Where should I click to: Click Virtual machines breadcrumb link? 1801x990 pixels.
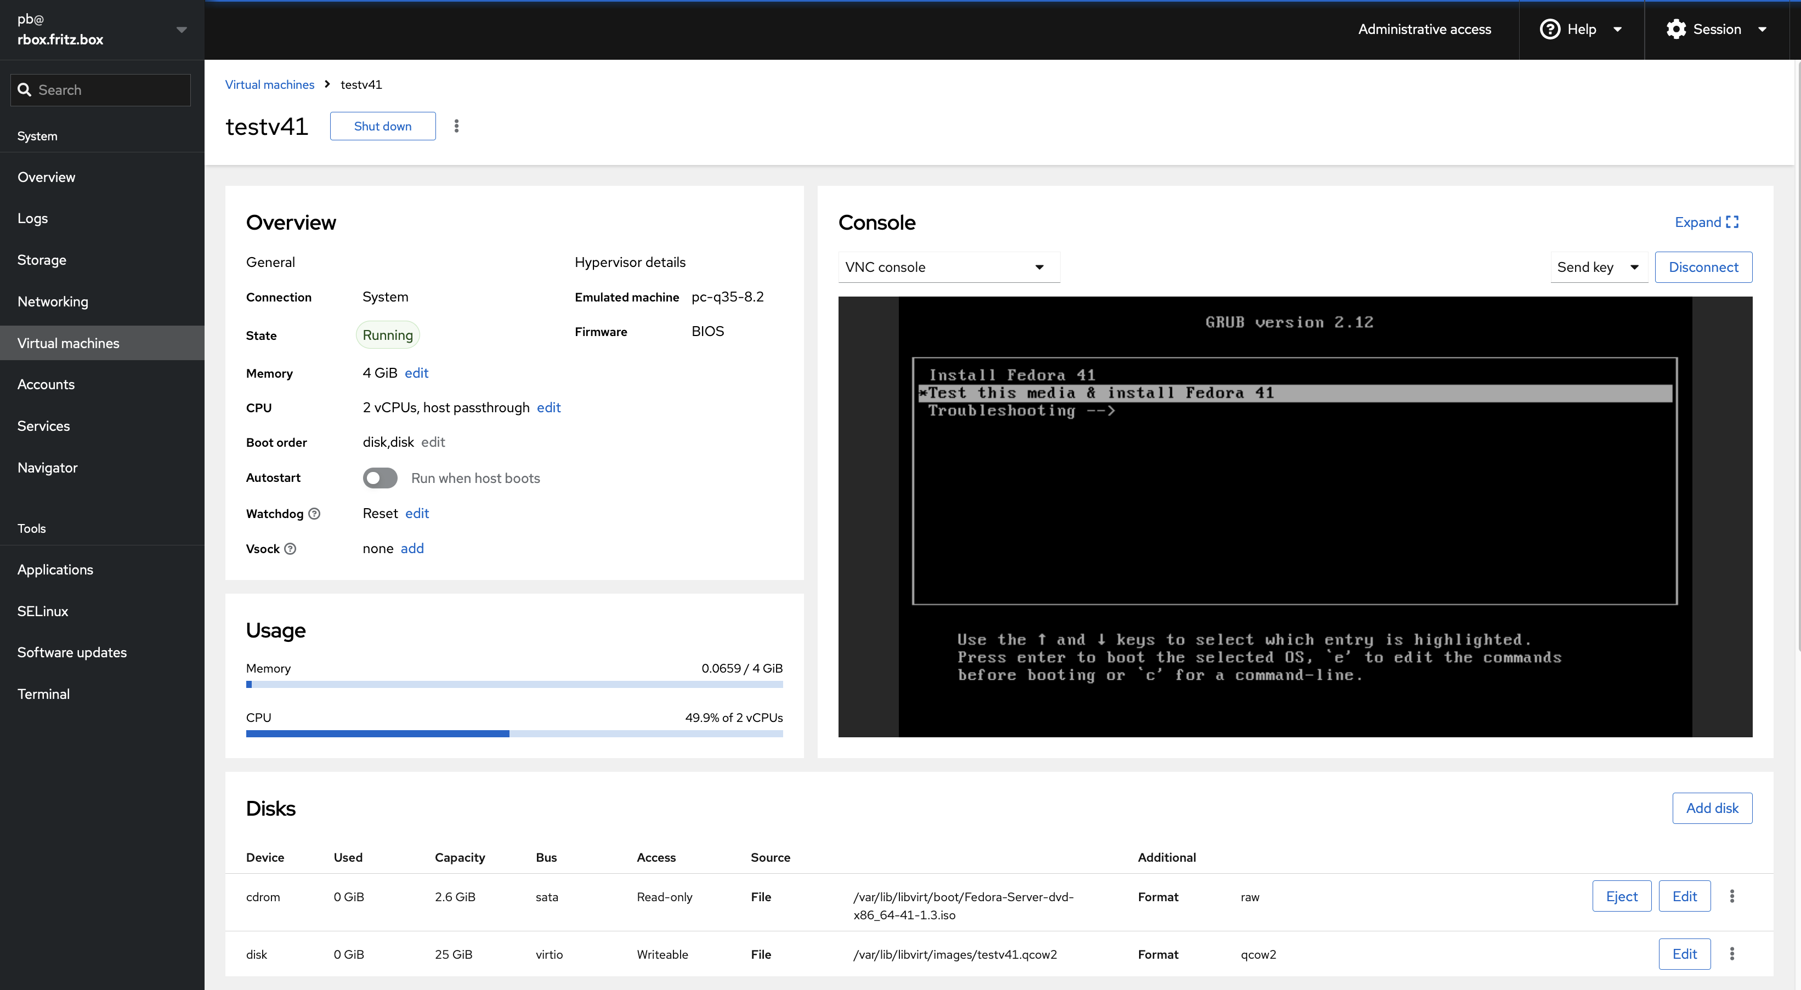pyautogui.click(x=269, y=84)
